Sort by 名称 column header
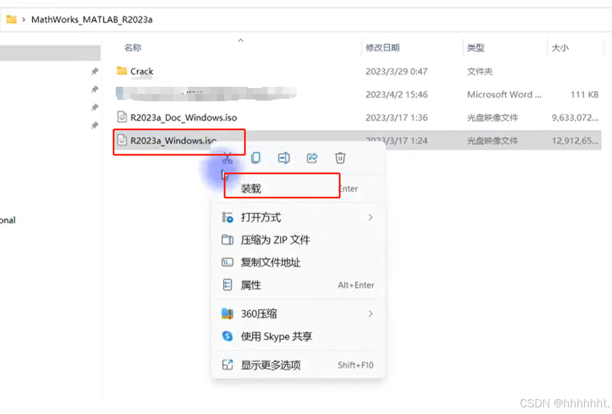This screenshot has width=612, height=414. click(133, 48)
